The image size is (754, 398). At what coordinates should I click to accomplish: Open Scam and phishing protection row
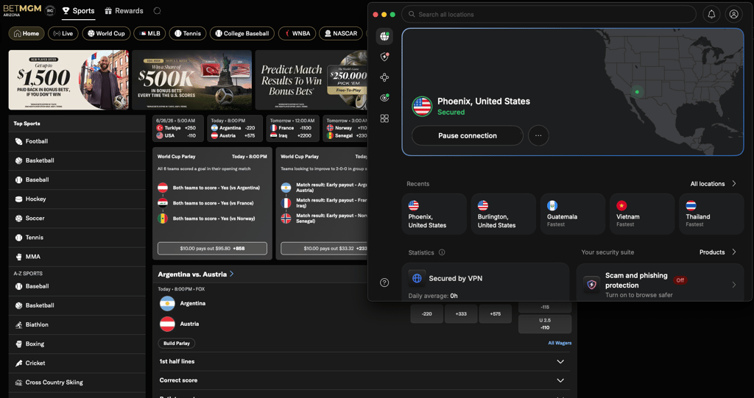[x=660, y=282]
